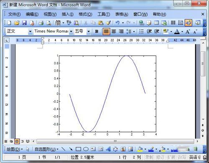Image resolution: width=209 pixels, height=163 pixels.
Task: Open the highlight color dropdown arrow
Action: [x=171, y=31]
